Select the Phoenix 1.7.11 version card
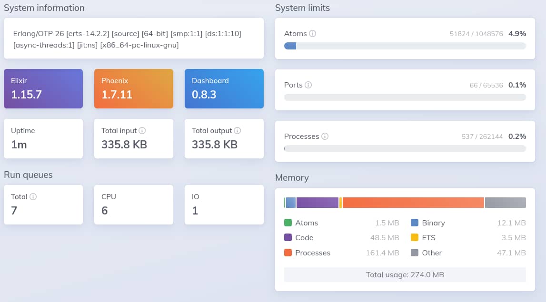The width and height of the screenshot is (546, 302). pos(134,89)
